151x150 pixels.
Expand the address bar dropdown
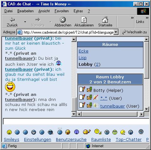pyautogui.click(x=116, y=32)
